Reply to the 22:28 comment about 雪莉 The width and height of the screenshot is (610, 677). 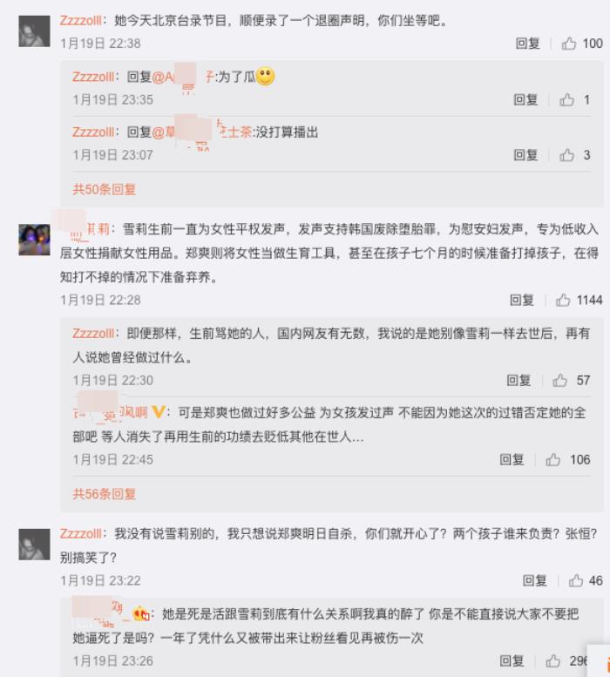521,300
